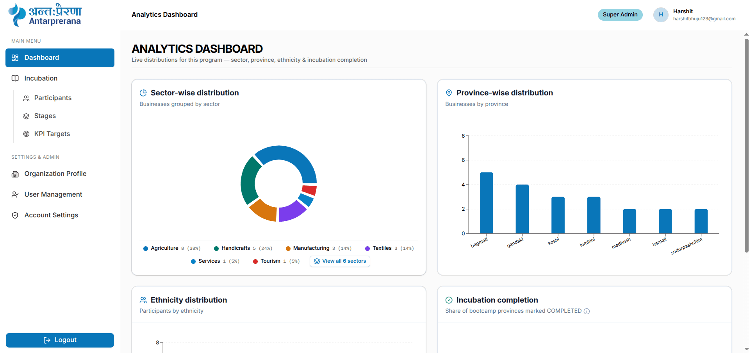Image resolution: width=749 pixels, height=353 pixels.
Task: Click the KPI Targets bullseye icon
Action: click(x=26, y=134)
